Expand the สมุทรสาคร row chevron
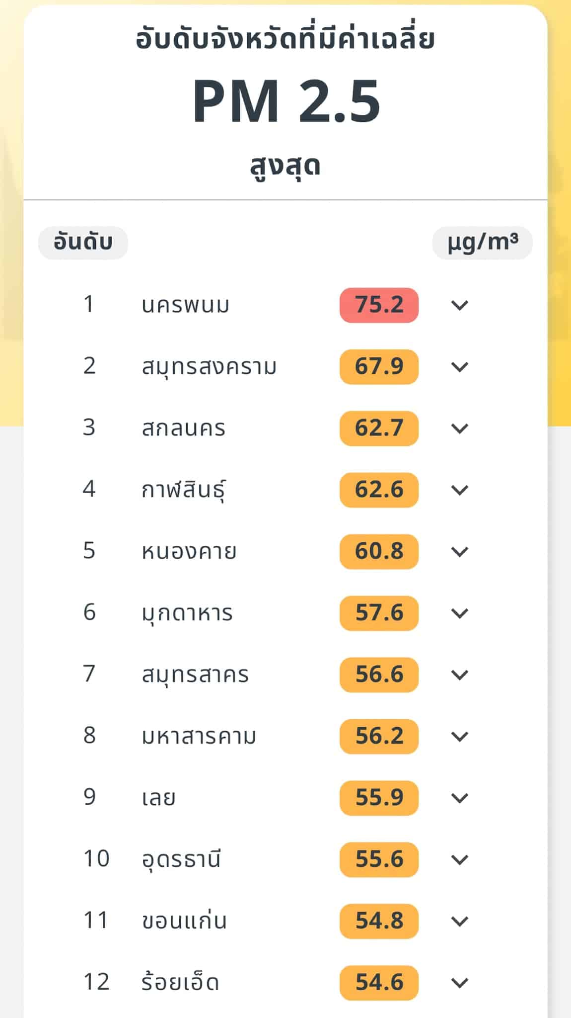 click(459, 675)
